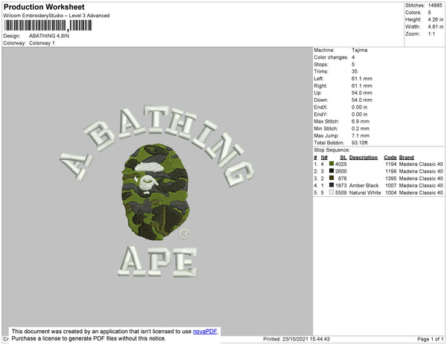Click the 'Natural White' description
The width and height of the screenshot is (447, 345).
365,193
